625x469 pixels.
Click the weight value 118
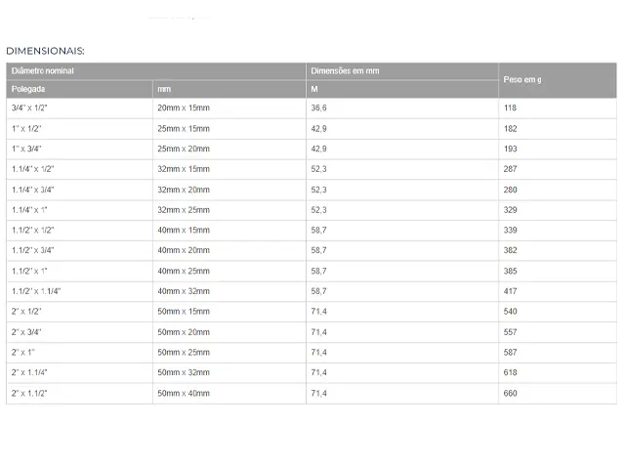tap(511, 107)
